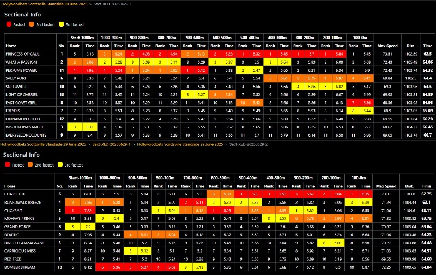Click on EVERYSECONDCOUNTS horse name
Screen dimensions: 436x276
coord(25,134)
